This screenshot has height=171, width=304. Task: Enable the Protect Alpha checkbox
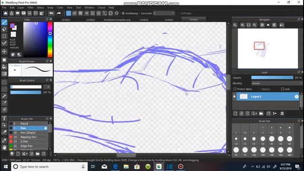[235, 89]
